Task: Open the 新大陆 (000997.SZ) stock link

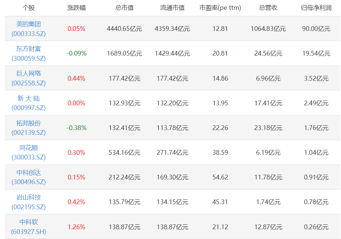Action: click(x=28, y=103)
